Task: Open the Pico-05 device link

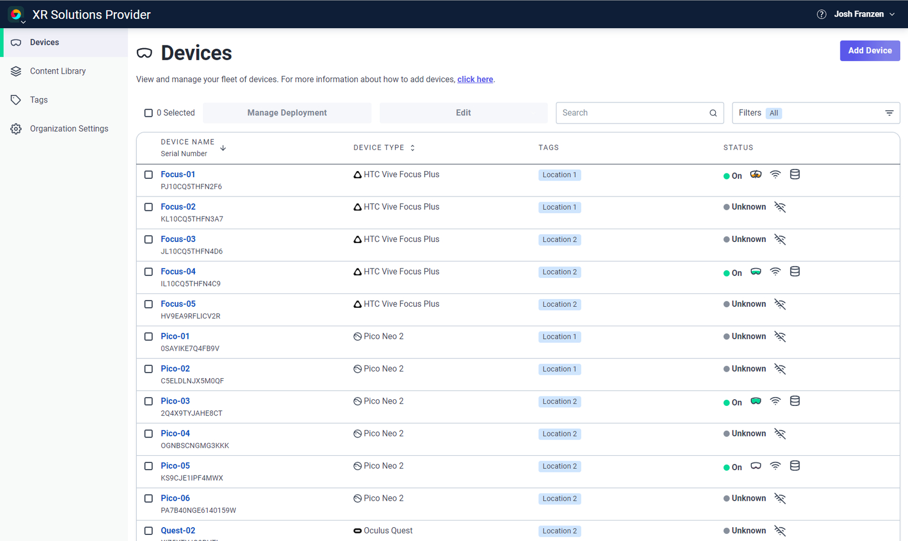Action: 175,466
